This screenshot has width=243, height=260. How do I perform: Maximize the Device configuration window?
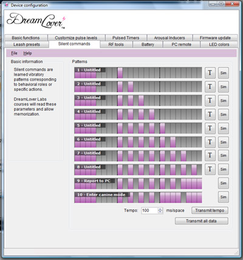pyautogui.click(x=221, y=4)
